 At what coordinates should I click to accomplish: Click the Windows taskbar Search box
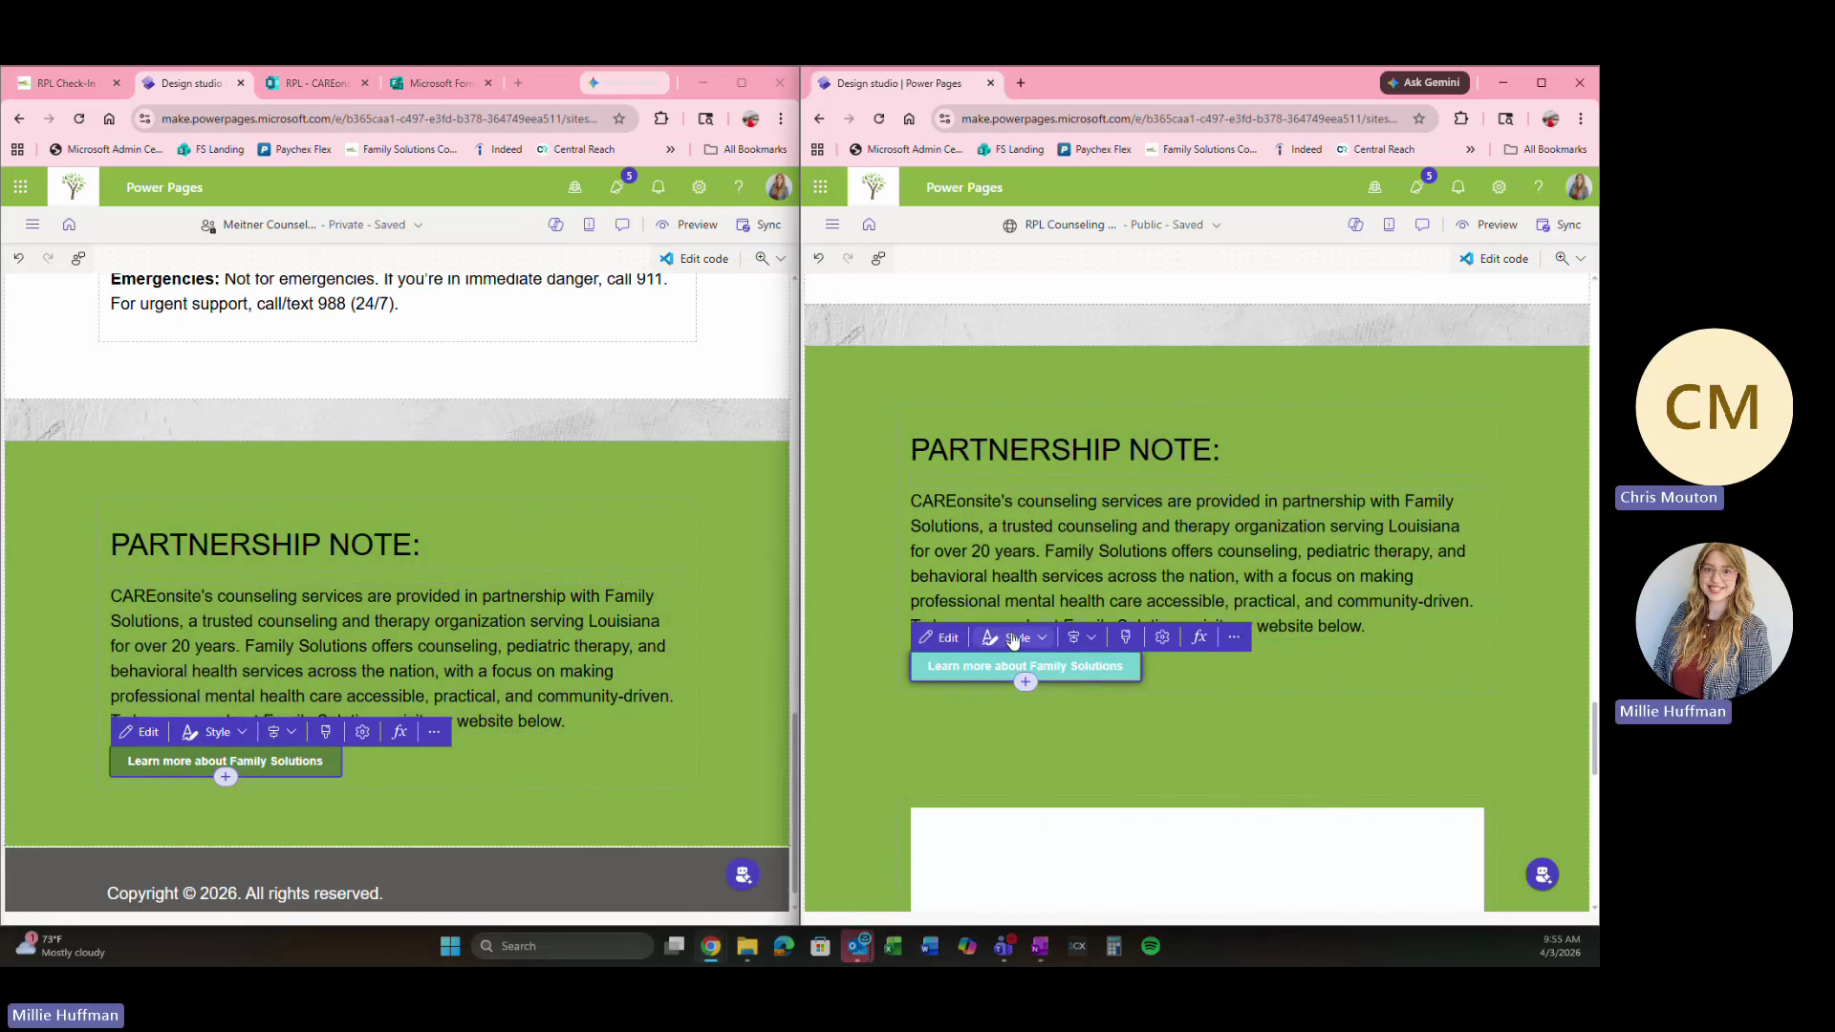point(562,946)
